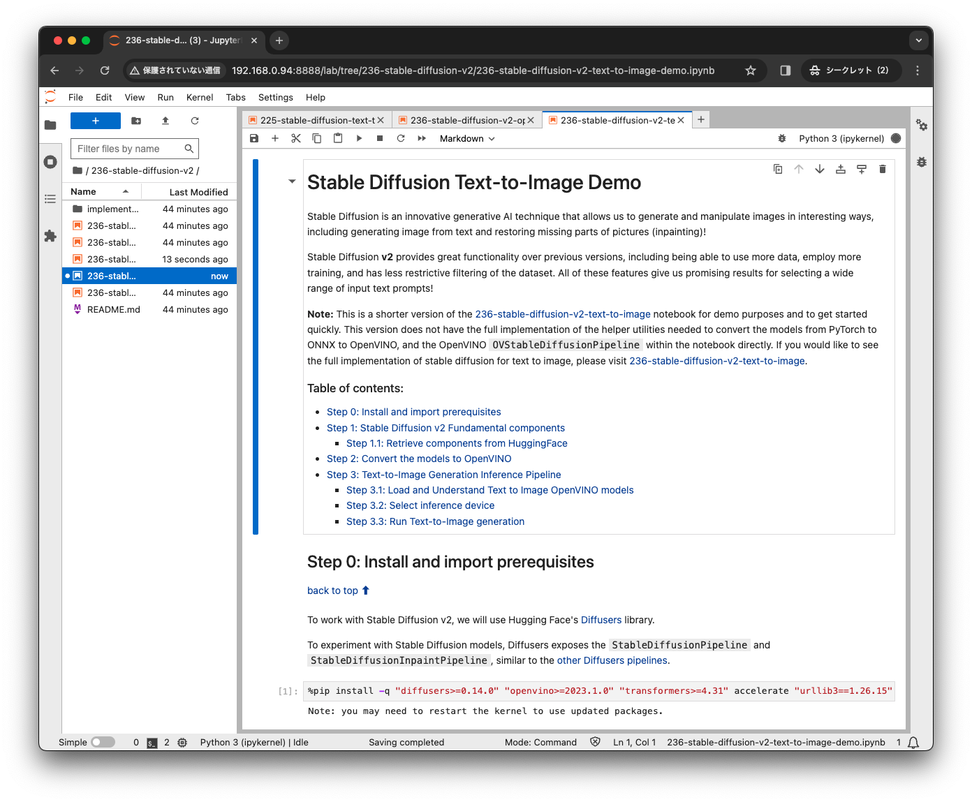Insert cell below the active cell
Image resolution: width=972 pixels, height=802 pixels.
[862, 169]
